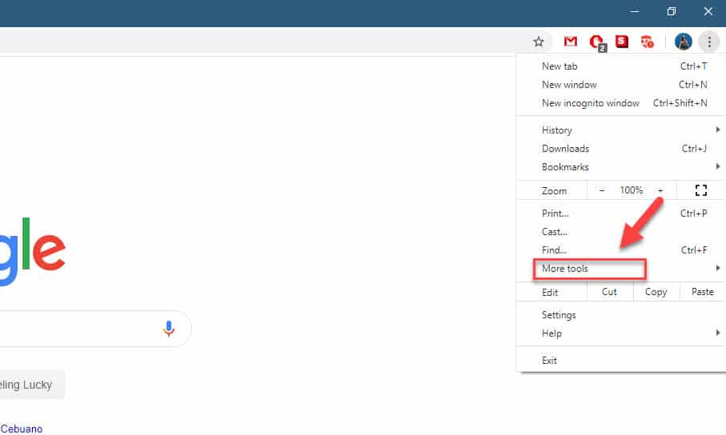Choose Print... in the menu
Screen dimensions: 726x435
[x=621, y=214]
